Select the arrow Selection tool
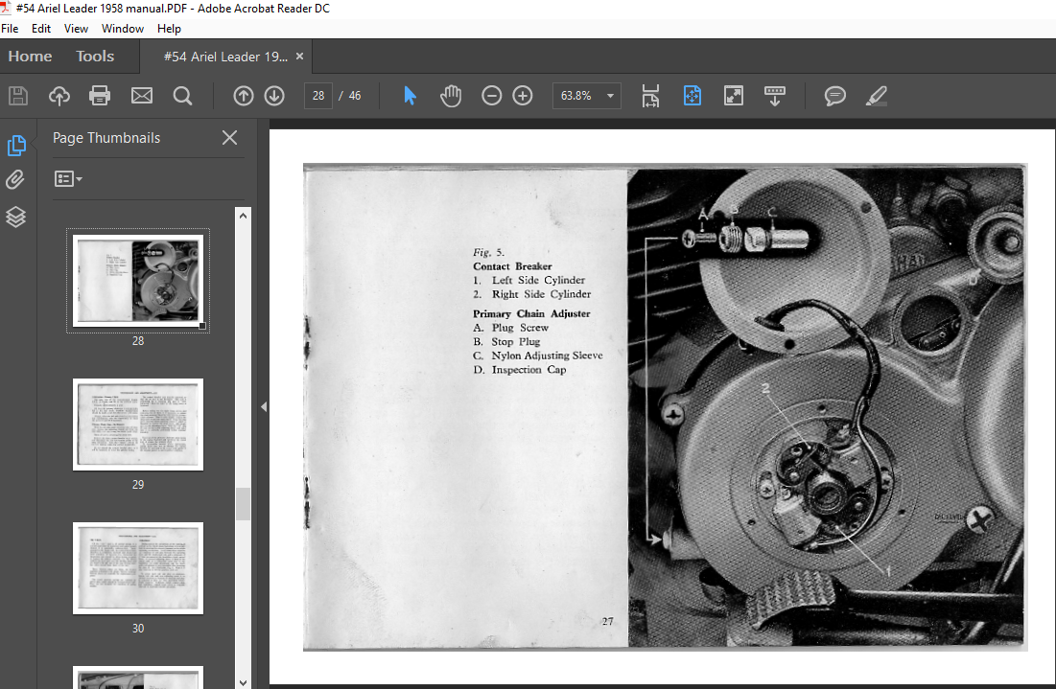The height and width of the screenshot is (689, 1056). (x=411, y=96)
